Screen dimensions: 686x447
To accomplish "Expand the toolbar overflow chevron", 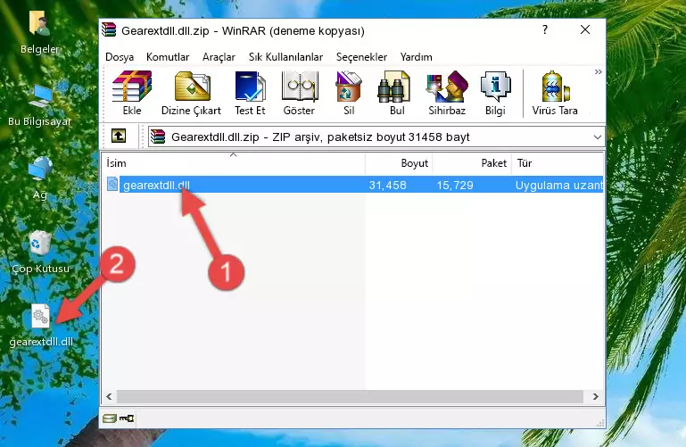I will 598,71.
